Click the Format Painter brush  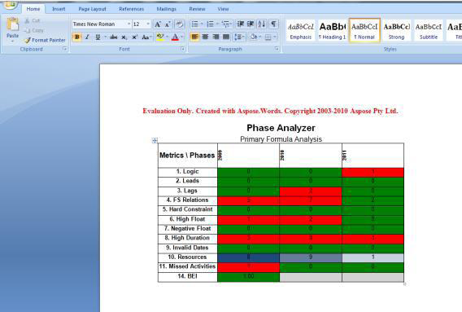pos(28,40)
